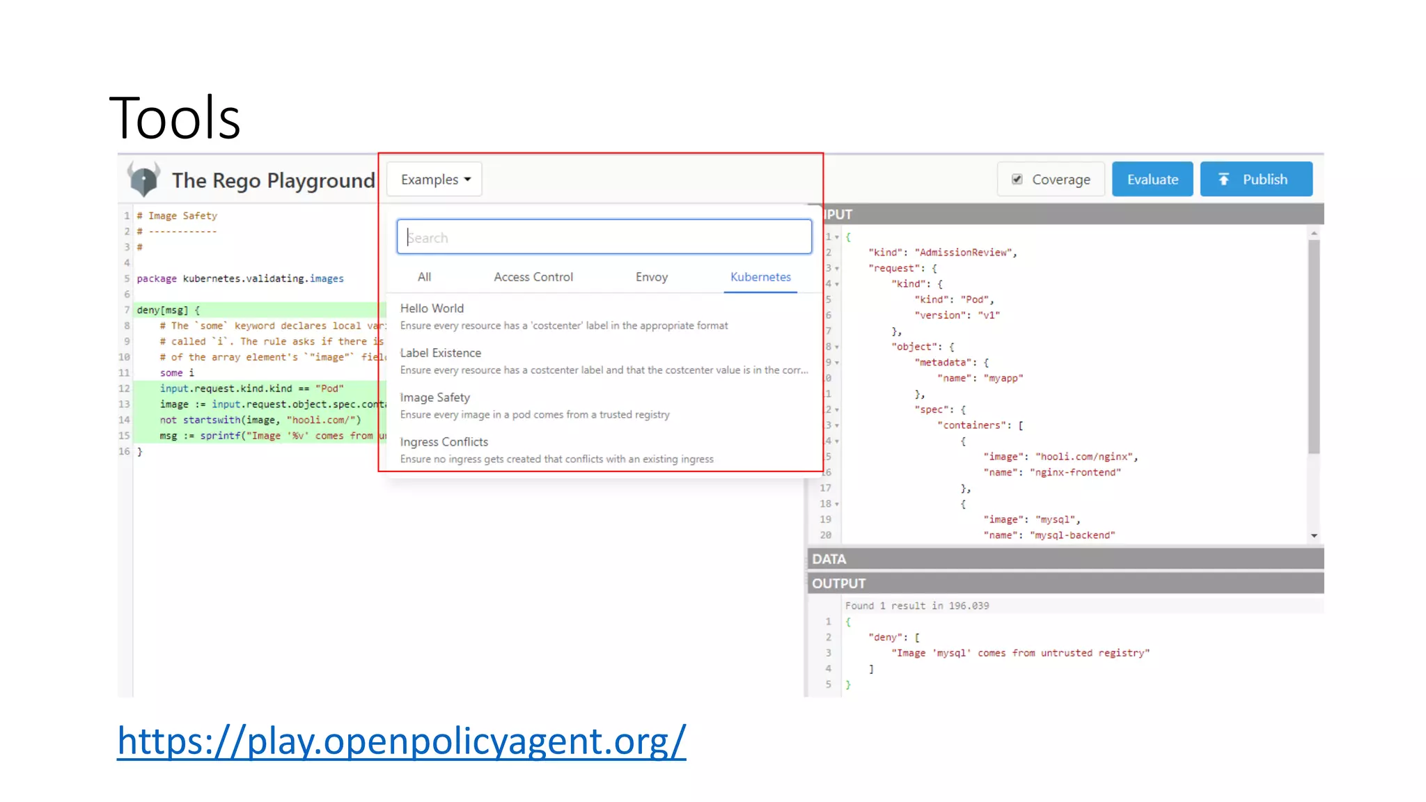
Task: Click the '"image": "mysql"' input line
Action: [1032, 519]
